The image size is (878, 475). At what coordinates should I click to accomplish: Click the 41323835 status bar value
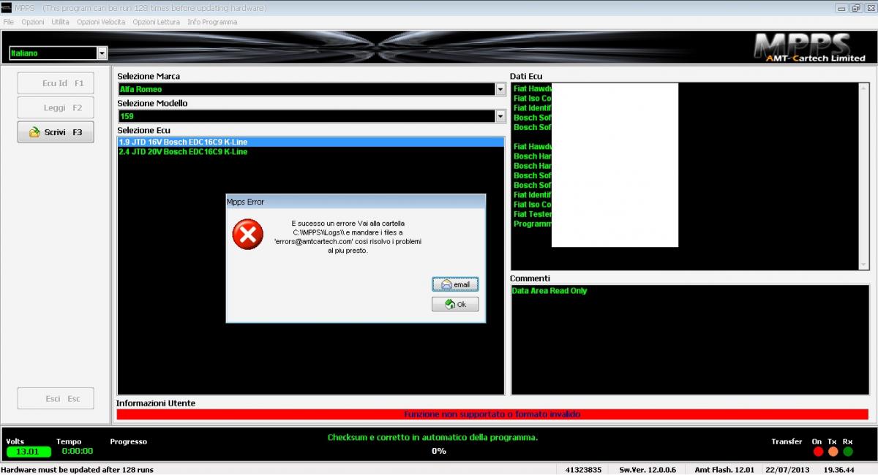tap(584, 470)
